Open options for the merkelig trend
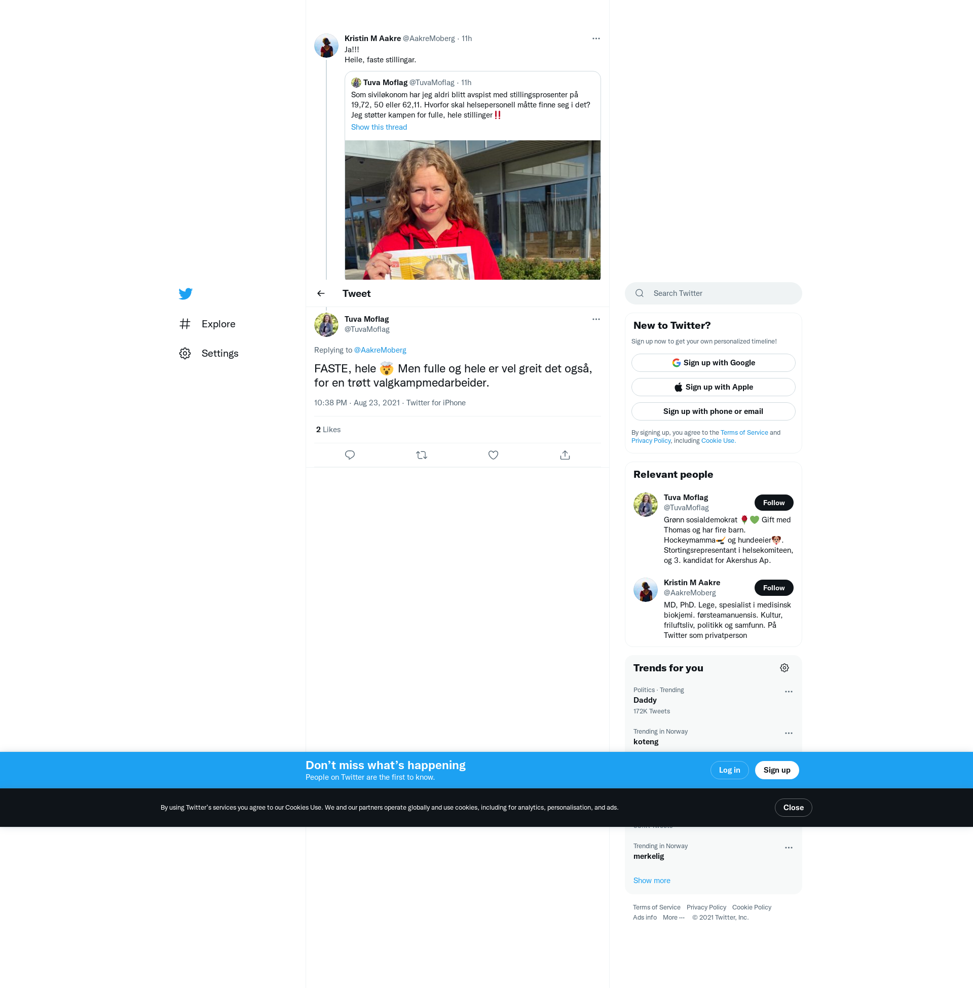Screen dimensions: 973x988 pos(789,848)
